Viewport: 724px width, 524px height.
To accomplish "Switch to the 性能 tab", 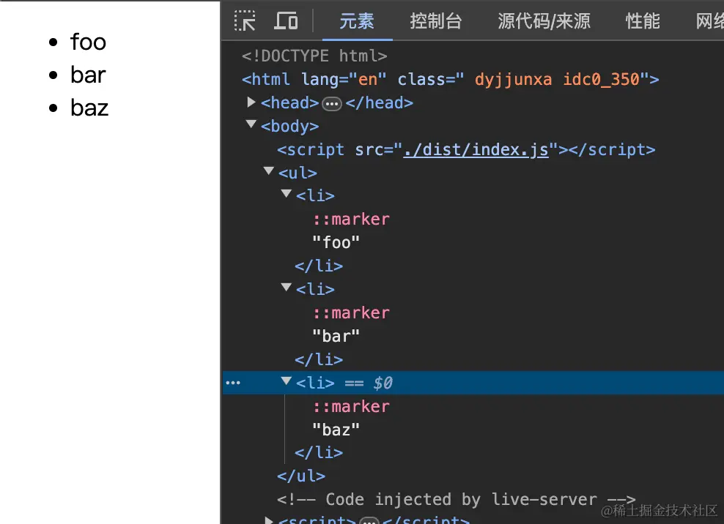I will click(642, 21).
